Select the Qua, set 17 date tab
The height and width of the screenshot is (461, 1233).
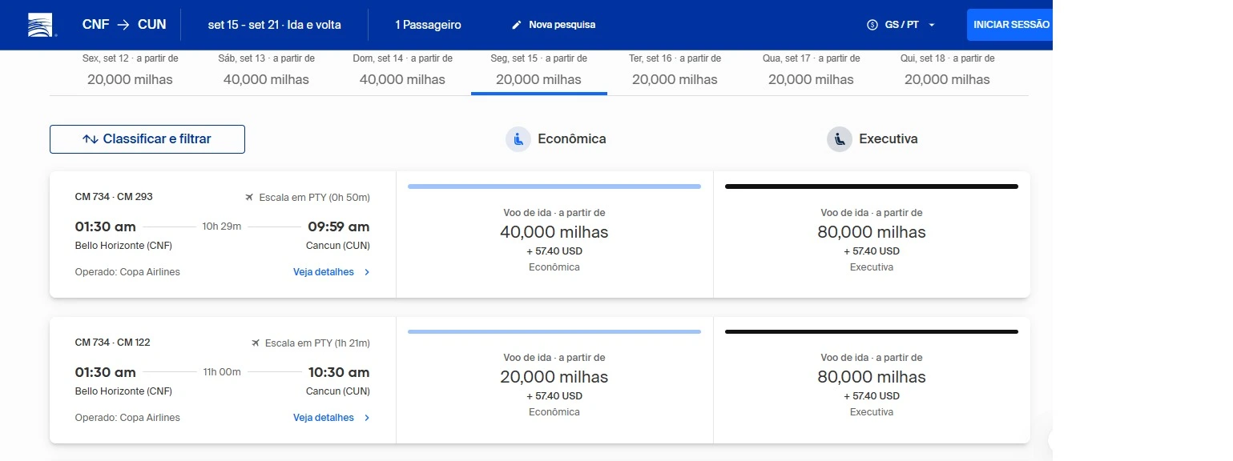(811, 70)
